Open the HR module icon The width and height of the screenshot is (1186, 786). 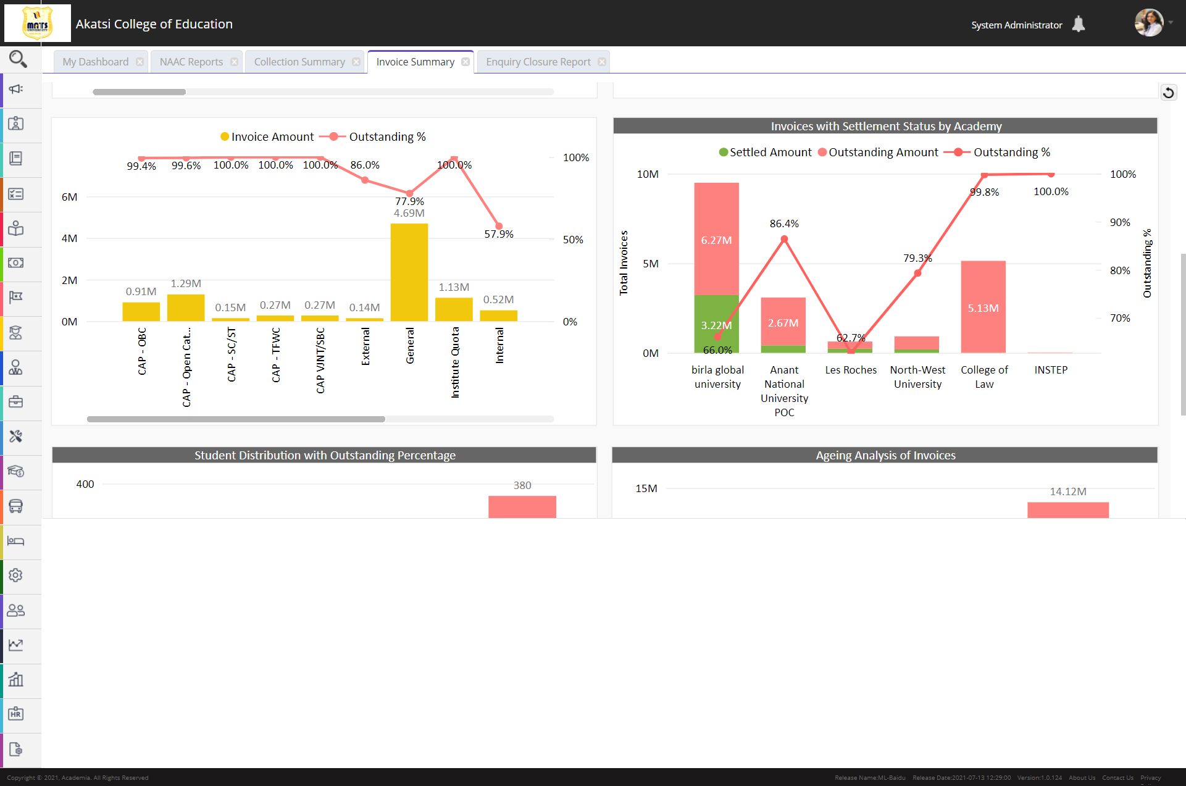coord(17,715)
